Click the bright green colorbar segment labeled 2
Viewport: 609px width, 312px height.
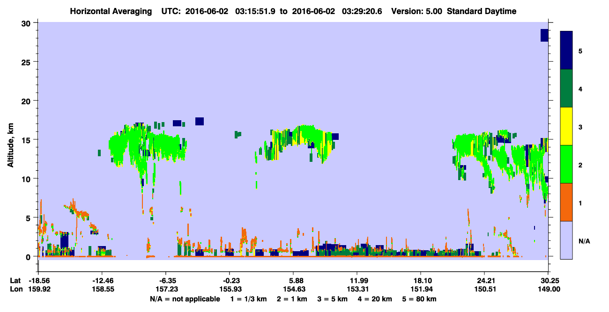pos(566,164)
